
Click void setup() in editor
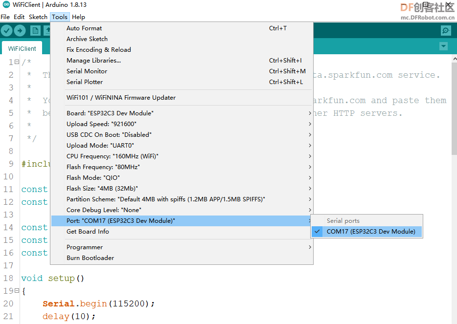tap(52, 278)
